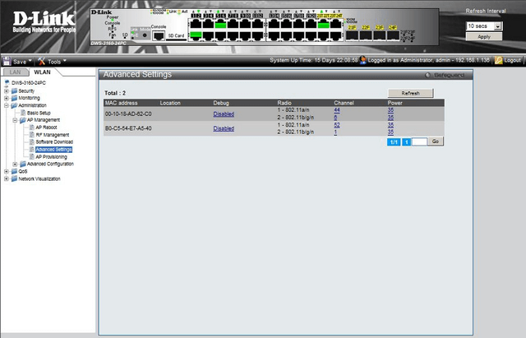Image resolution: width=526 pixels, height=338 pixels.
Task: Open RF Management in the tree
Action: (52, 135)
